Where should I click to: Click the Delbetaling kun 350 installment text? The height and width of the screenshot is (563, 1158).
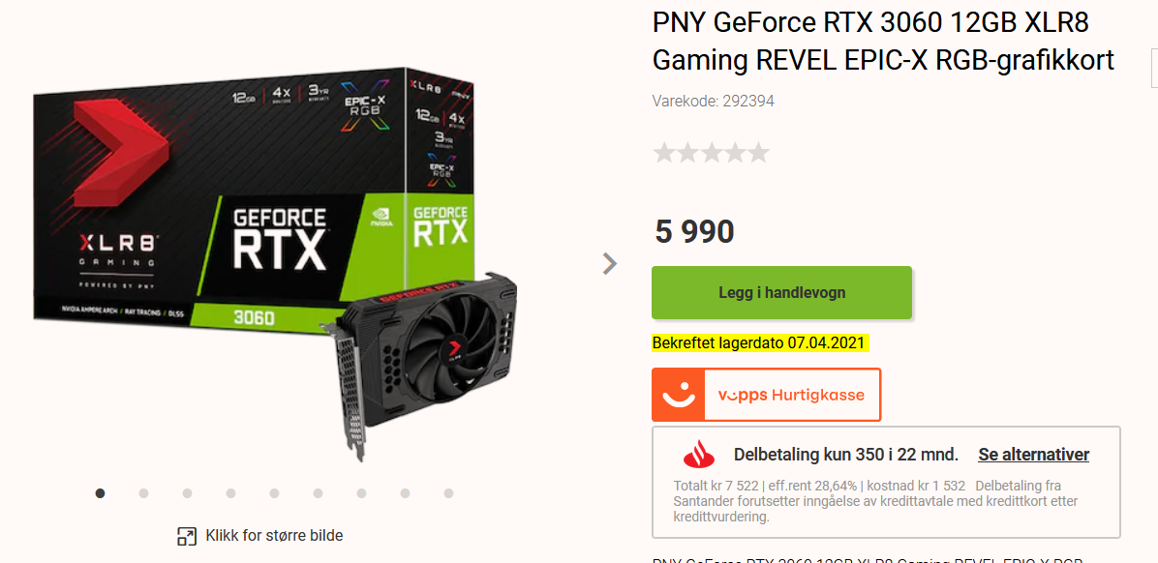[845, 456]
